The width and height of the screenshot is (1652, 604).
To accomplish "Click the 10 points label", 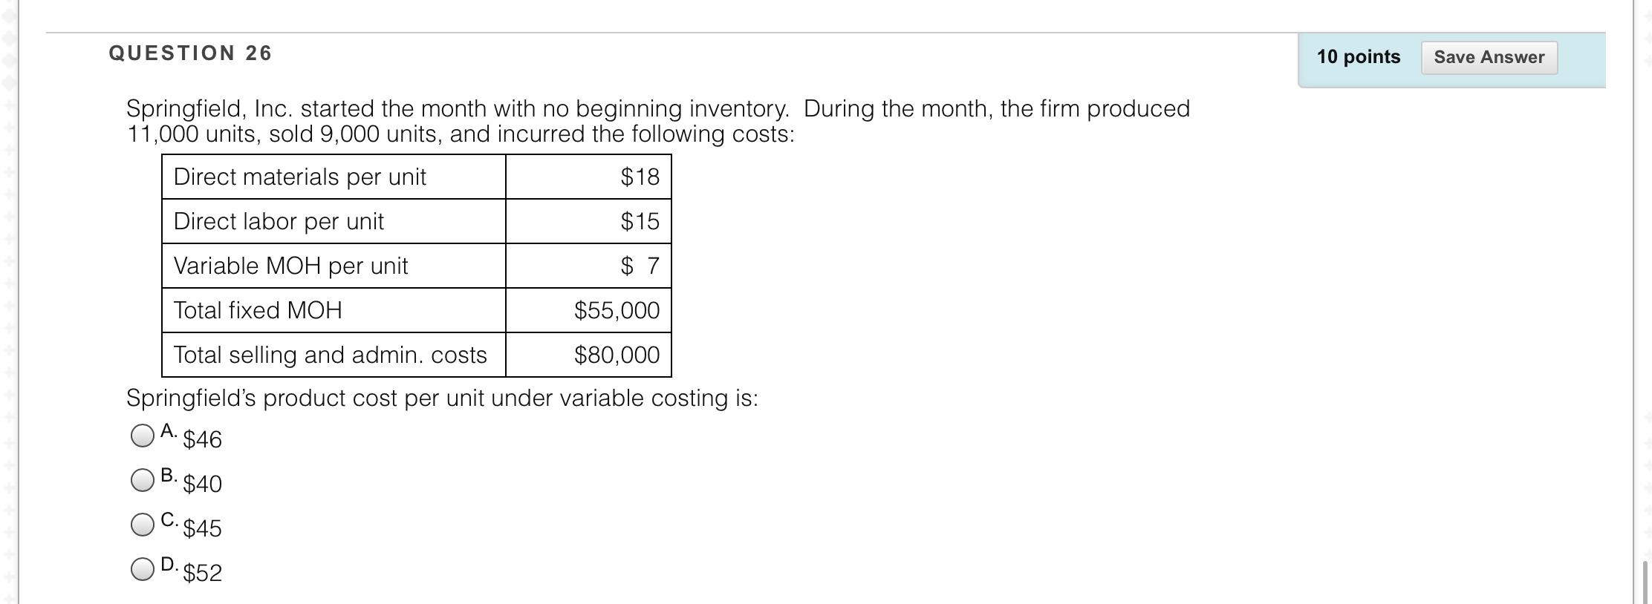I will (1357, 56).
